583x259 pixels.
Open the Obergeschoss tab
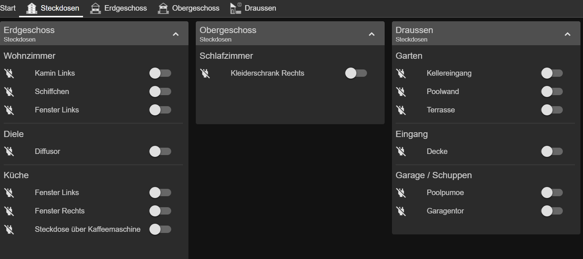coord(189,8)
